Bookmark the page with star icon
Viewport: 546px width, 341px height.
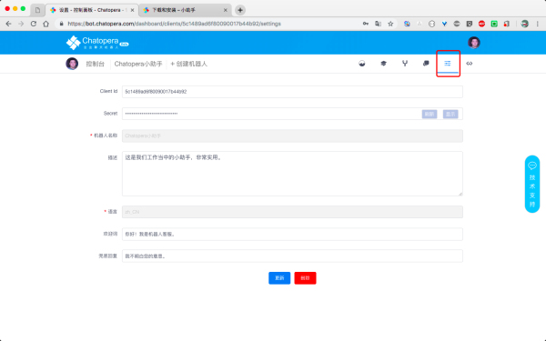pyautogui.click(x=390, y=24)
